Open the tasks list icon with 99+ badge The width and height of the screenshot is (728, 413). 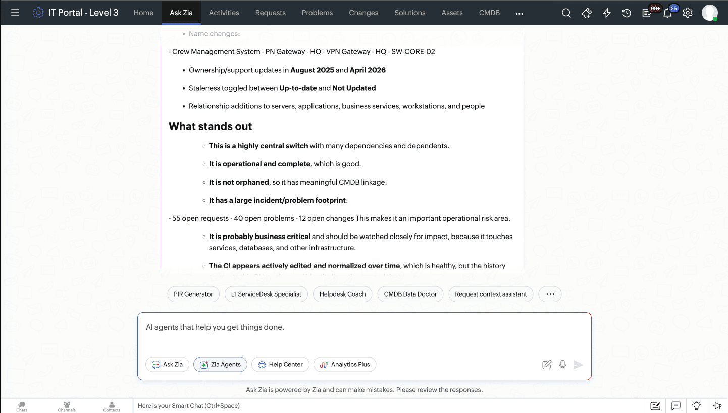click(x=647, y=13)
